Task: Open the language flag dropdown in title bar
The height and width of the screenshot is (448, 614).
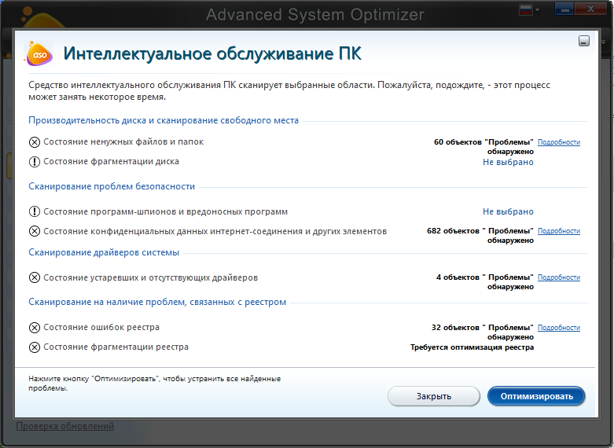Action: pyautogui.click(x=529, y=9)
